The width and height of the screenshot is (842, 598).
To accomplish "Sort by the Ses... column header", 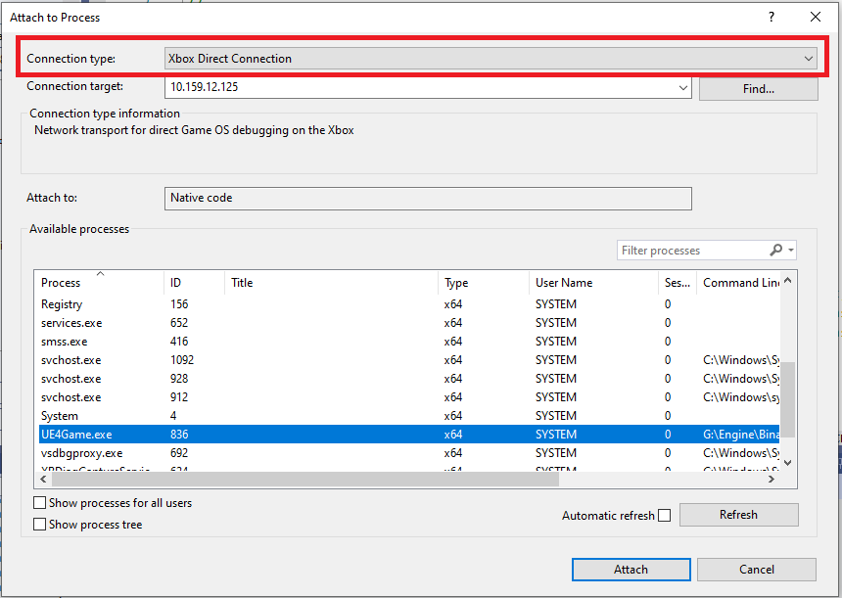I will click(678, 282).
